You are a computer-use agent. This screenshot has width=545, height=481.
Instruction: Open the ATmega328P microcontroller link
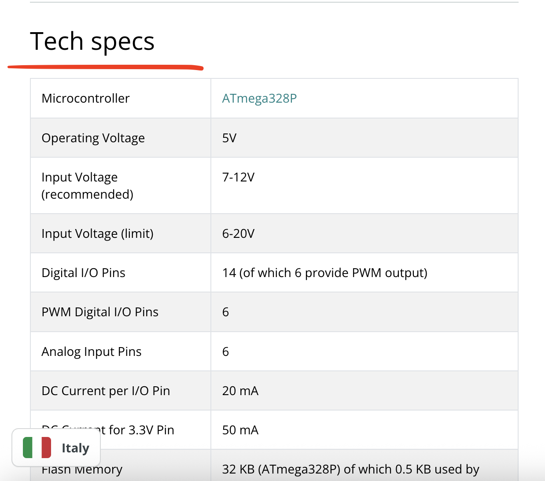coord(259,98)
